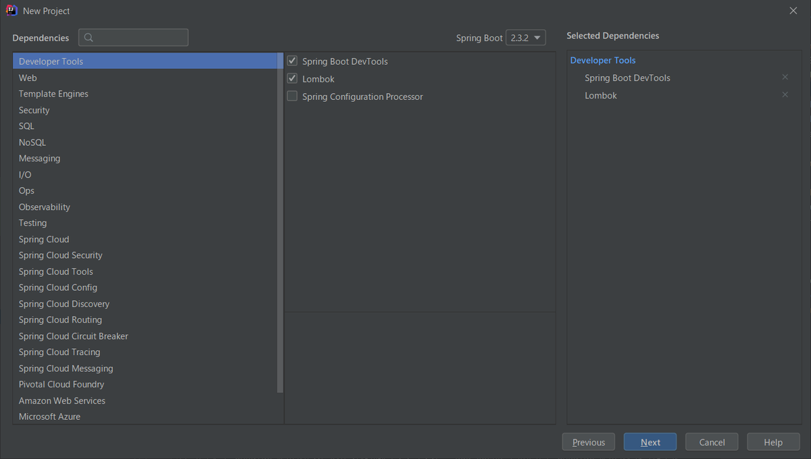The image size is (811, 459).
Task: Select Template Engines category
Action: pos(145,94)
